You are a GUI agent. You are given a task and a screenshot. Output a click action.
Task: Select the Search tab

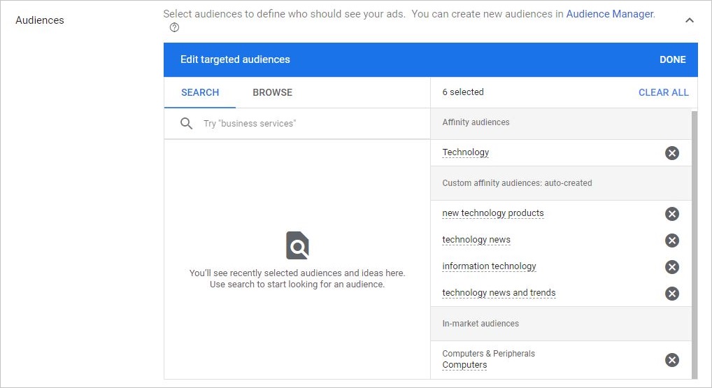(200, 92)
